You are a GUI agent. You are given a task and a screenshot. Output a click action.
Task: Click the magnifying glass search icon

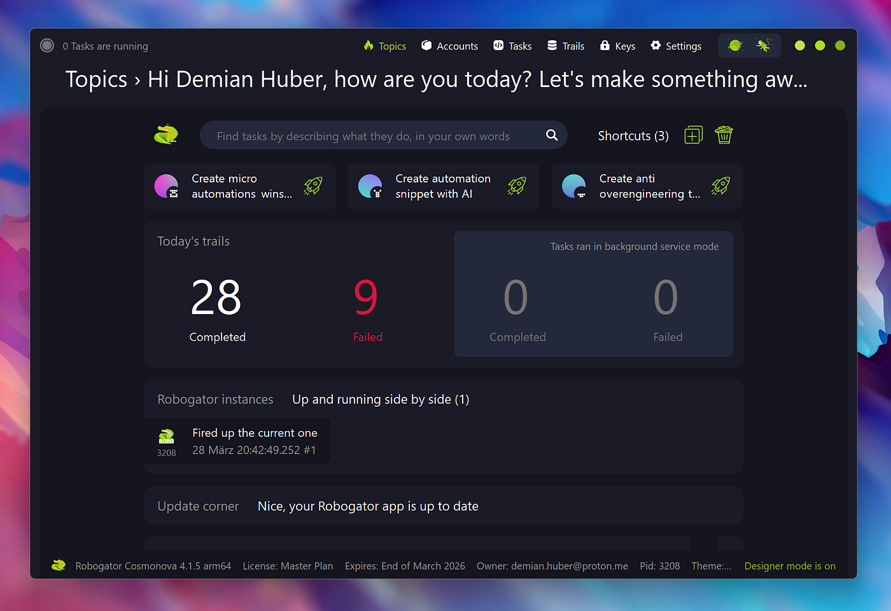tap(552, 135)
